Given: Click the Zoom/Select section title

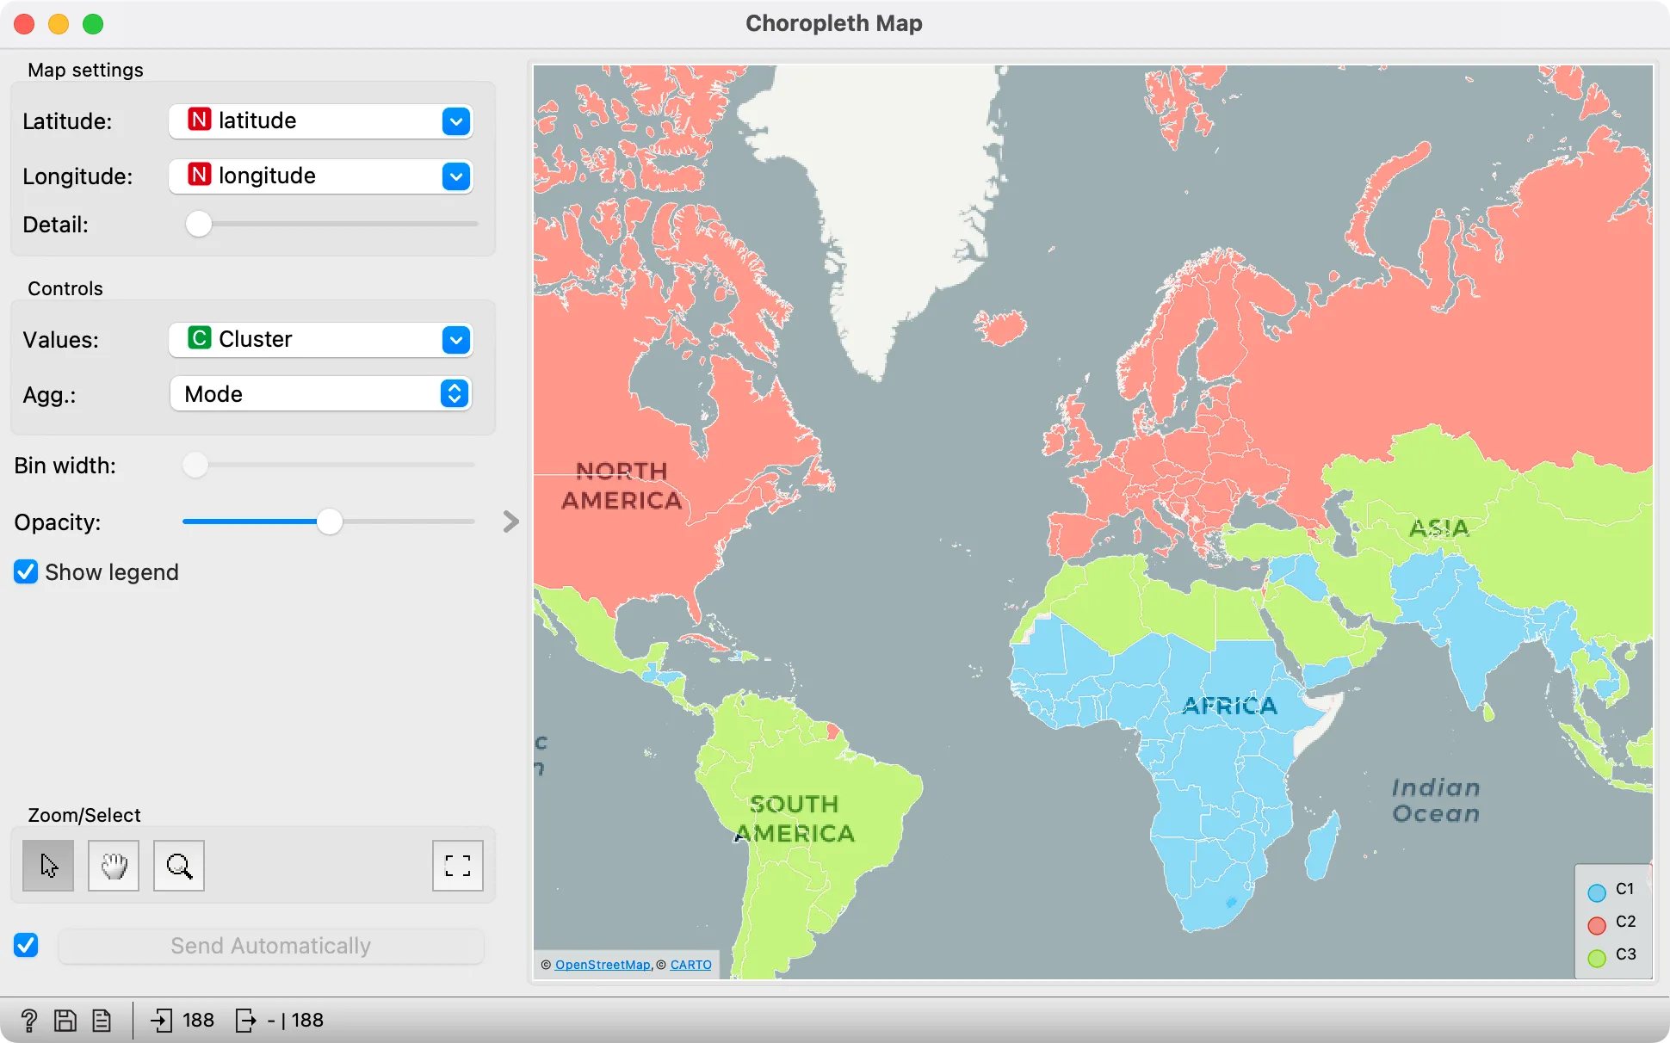Looking at the screenshot, I should pos(84,815).
